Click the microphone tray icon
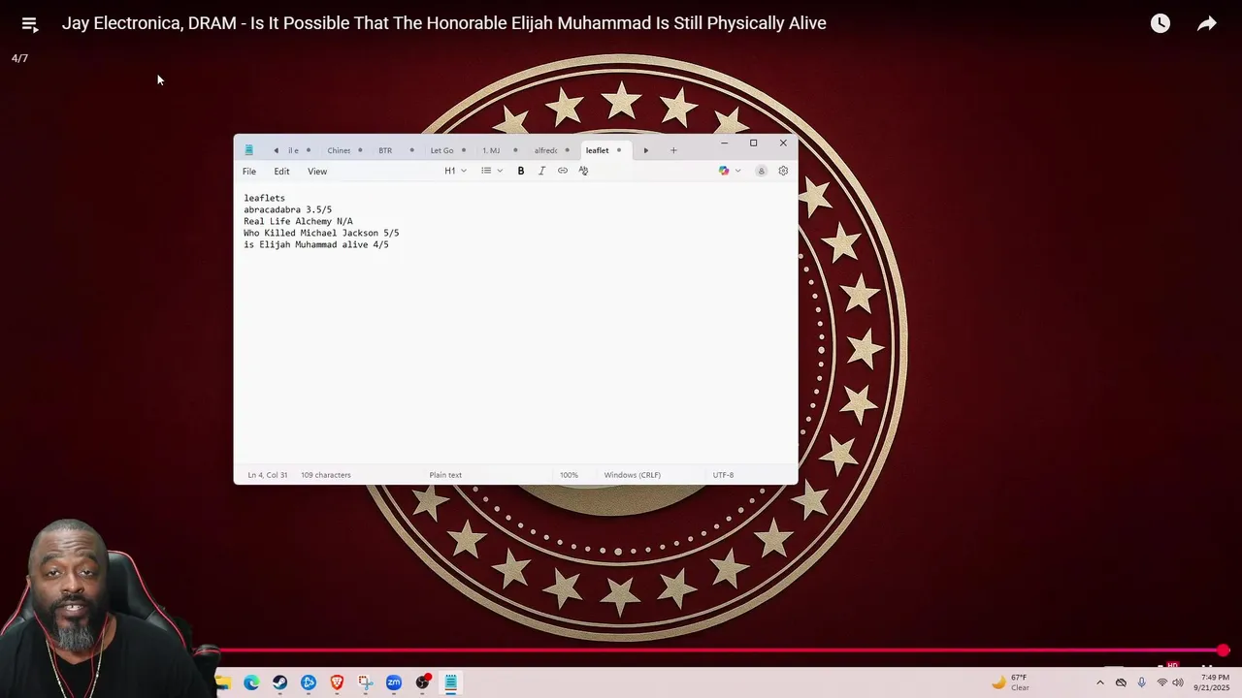Viewport: 1242px width, 698px height. click(x=1141, y=682)
